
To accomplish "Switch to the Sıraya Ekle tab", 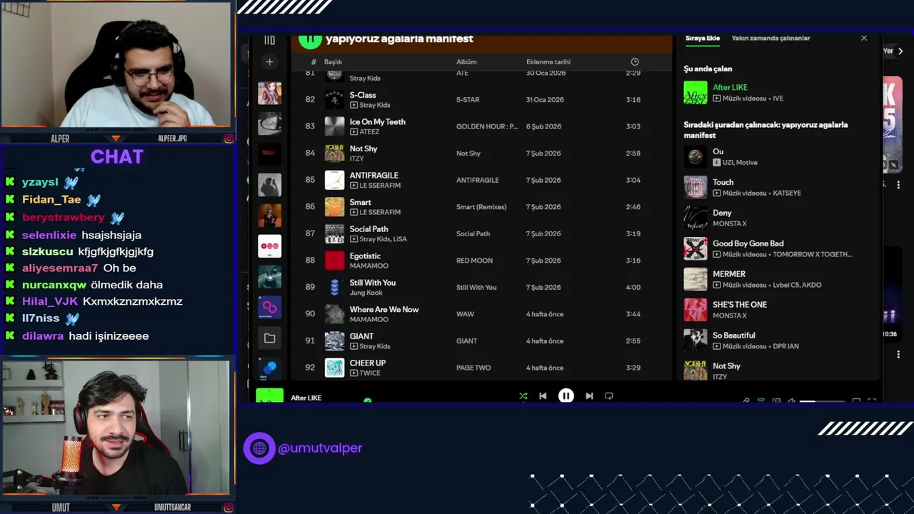I will 703,39.
